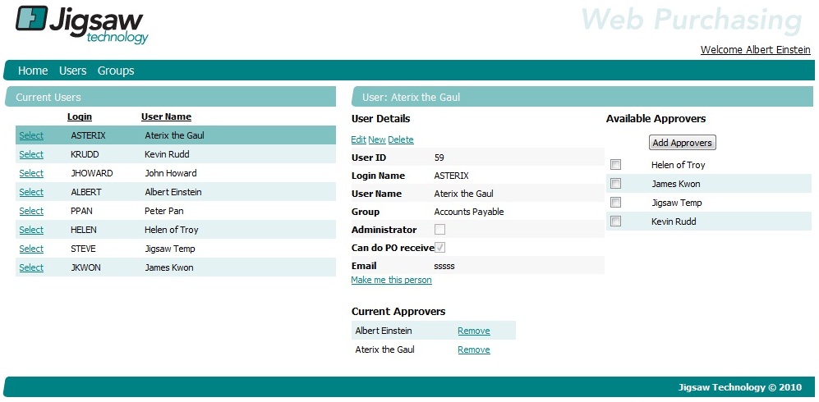Screen dimensions: 819x402
Task: Open the Home menu item
Action: click(x=33, y=71)
